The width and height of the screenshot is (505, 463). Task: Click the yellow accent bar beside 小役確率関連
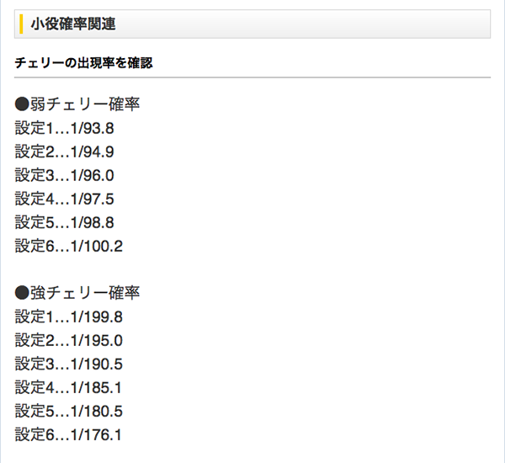19,24
